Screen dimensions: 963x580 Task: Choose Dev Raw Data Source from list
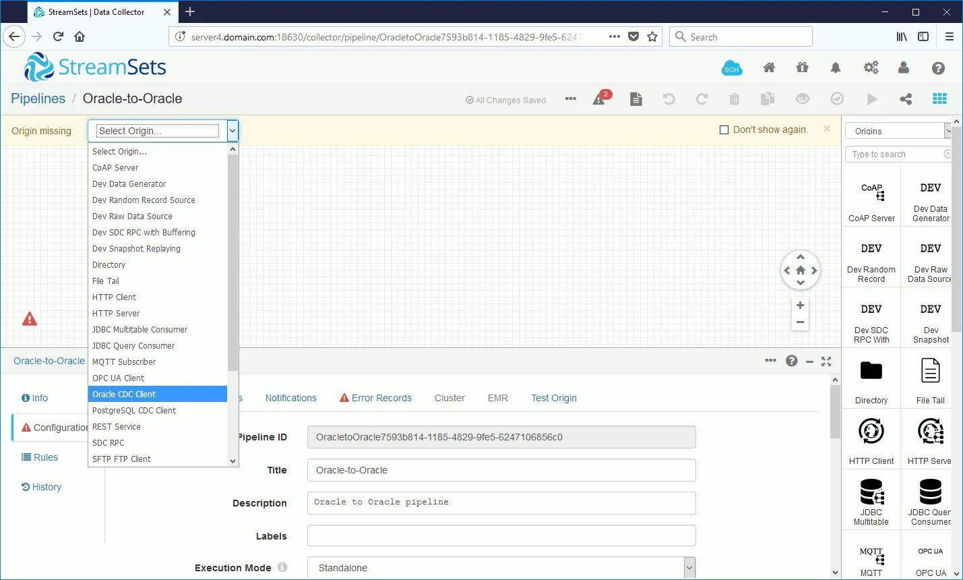click(x=158, y=216)
